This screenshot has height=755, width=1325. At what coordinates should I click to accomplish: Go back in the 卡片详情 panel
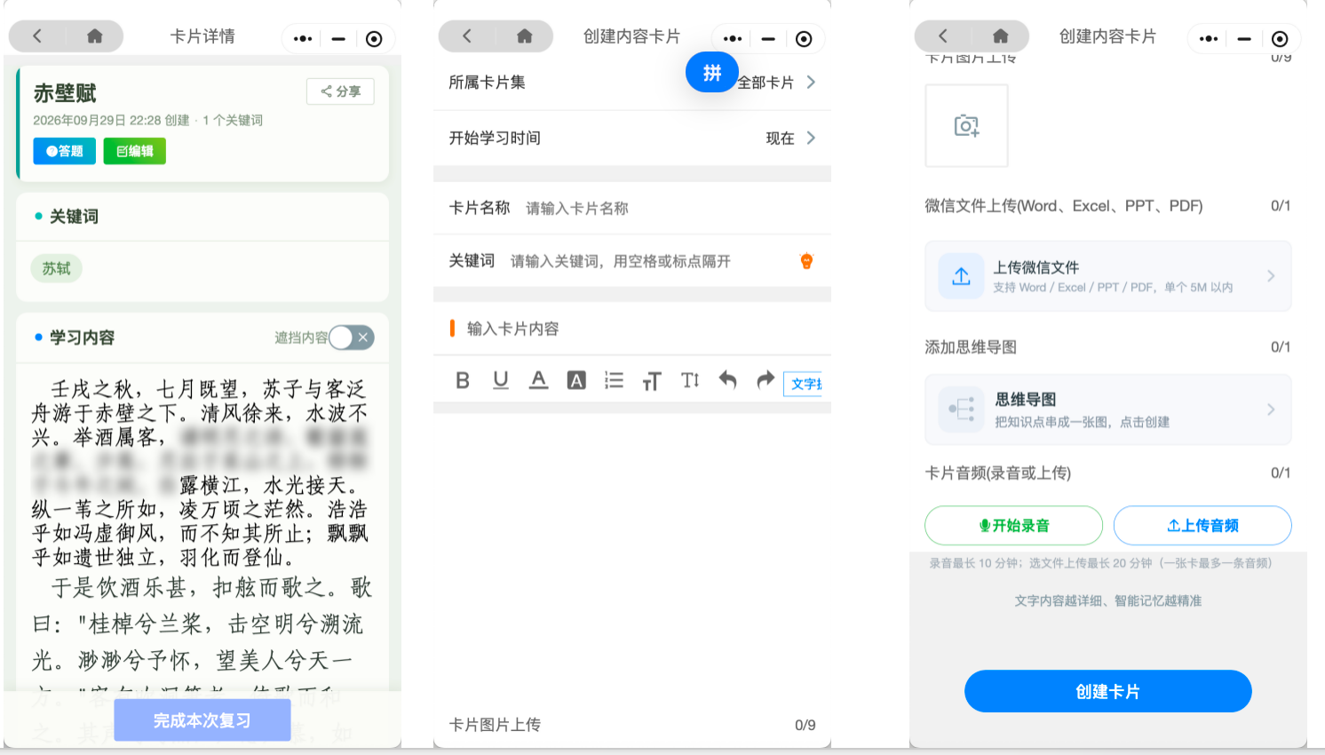[x=37, y=36]
